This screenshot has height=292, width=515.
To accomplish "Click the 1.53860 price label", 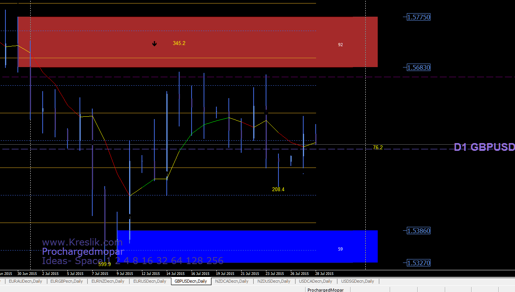I will coord(418,231).
